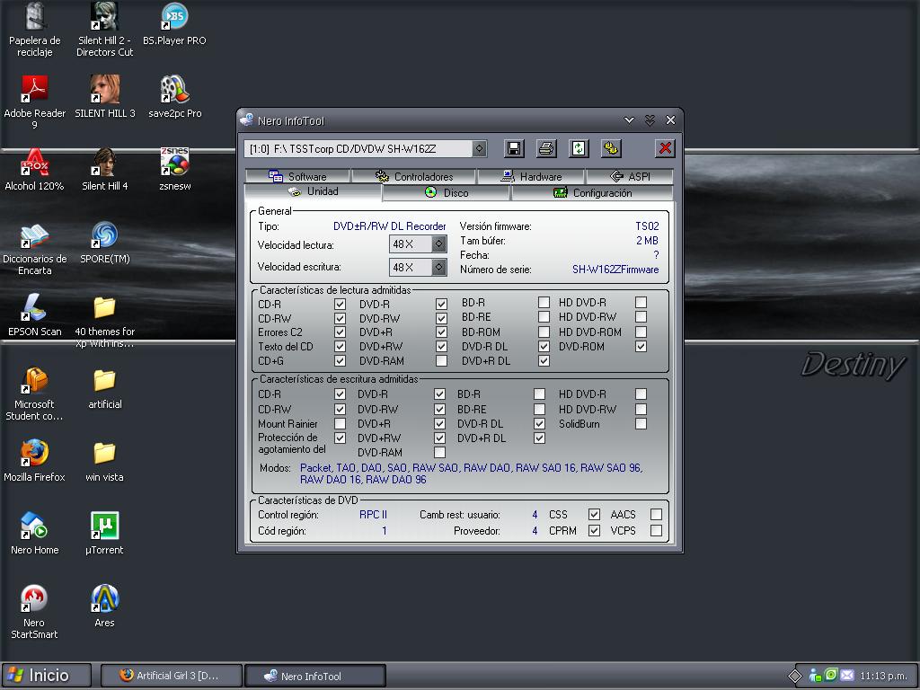This screenshot has width=920, height=690.
Task: Open µTorrent from the desktop
Action: tap(104, 534)
